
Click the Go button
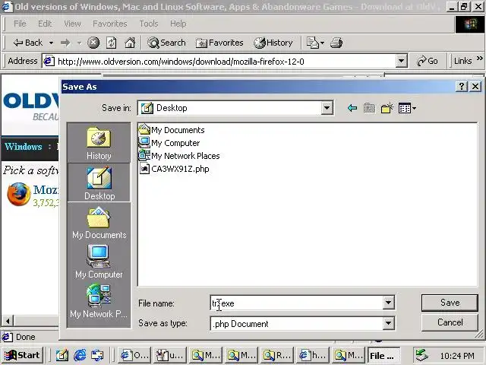(428, 61)
